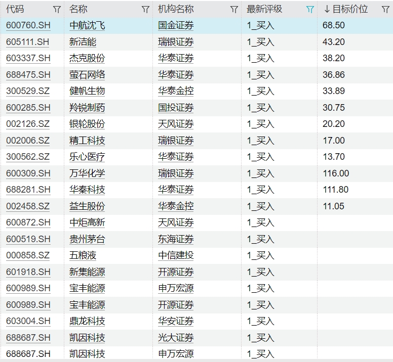Open stock code 600760.SH link
Screen dimensions: 393x362
click(28, 26)
